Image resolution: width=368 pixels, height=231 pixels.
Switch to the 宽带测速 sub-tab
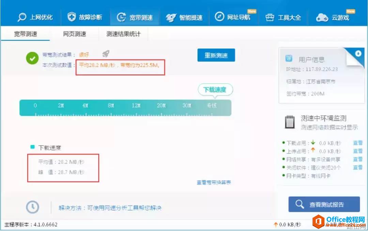[26, 34]
